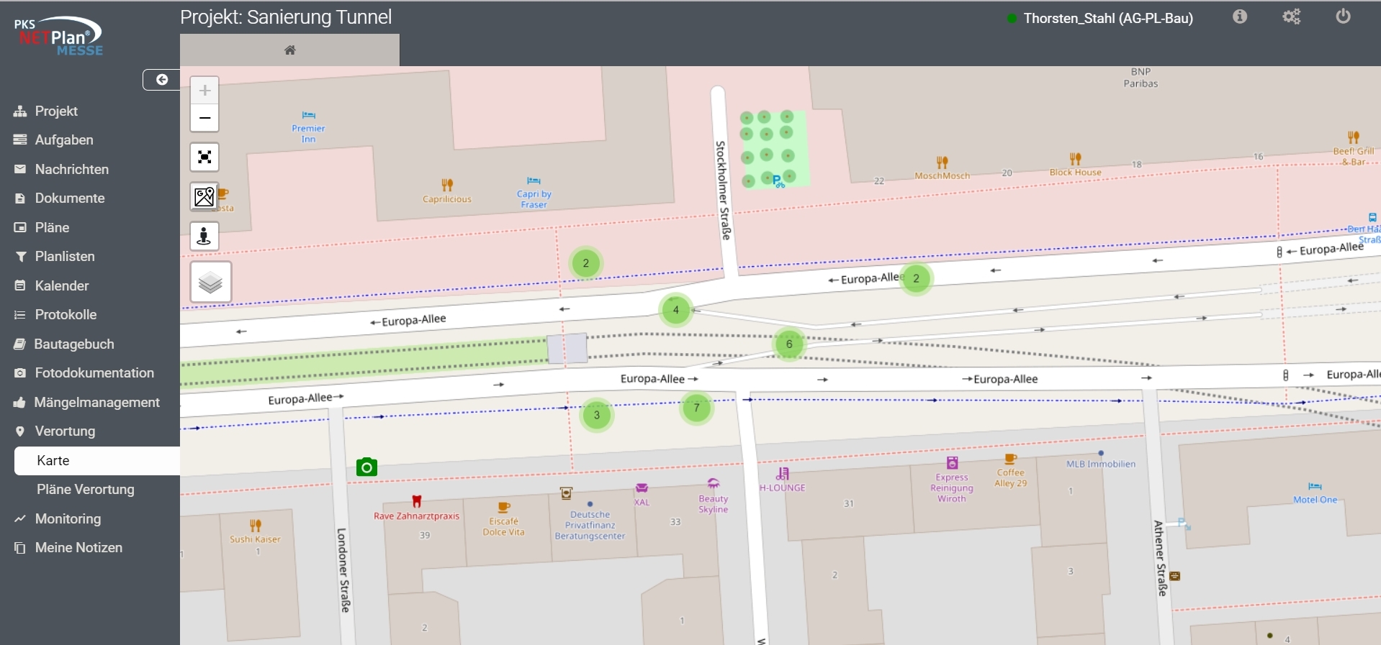Click the user name Thorsten_Stahl
This screenshot has width=1381, height=645.
click(x=1108, y=18)
